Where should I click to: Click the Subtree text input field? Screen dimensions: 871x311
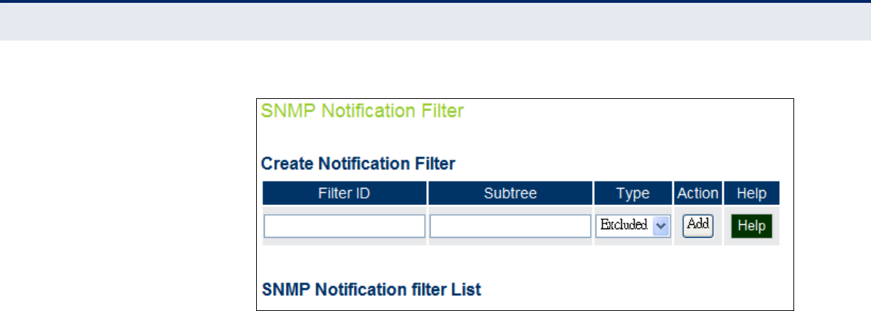[510, 226]
